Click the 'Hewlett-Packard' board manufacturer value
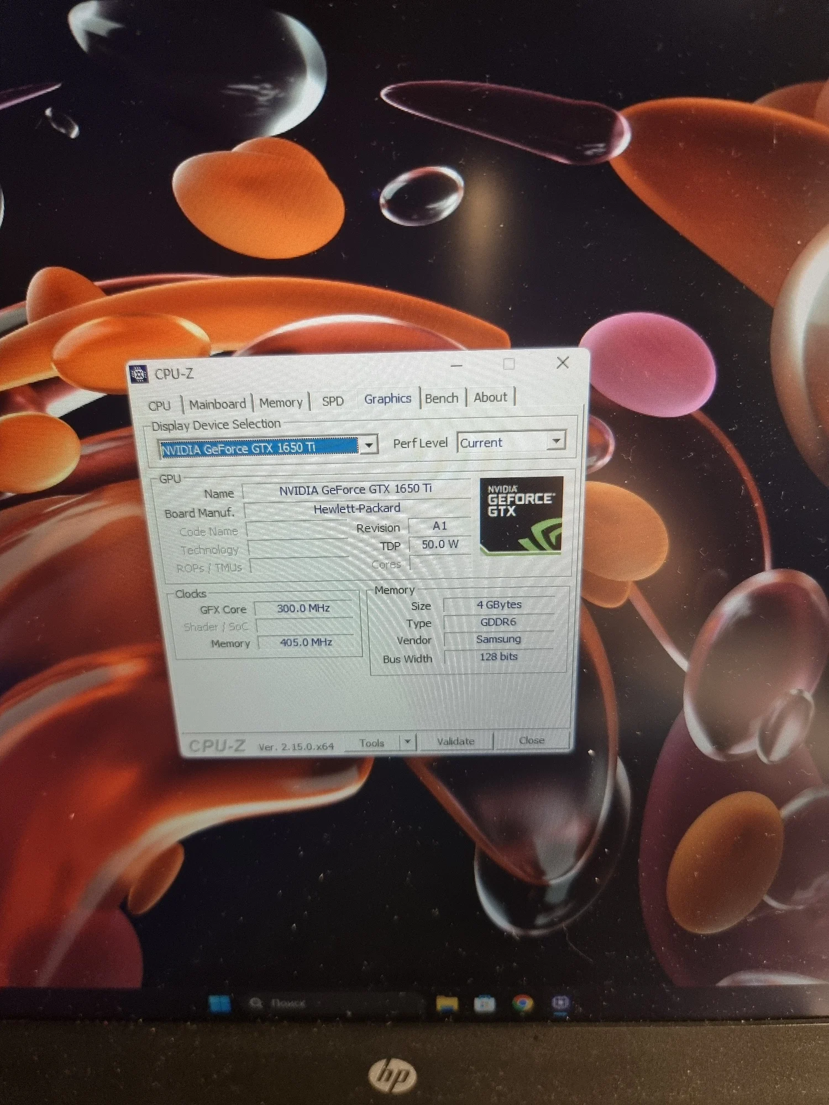829x1105 pixels. coord(357,508)
